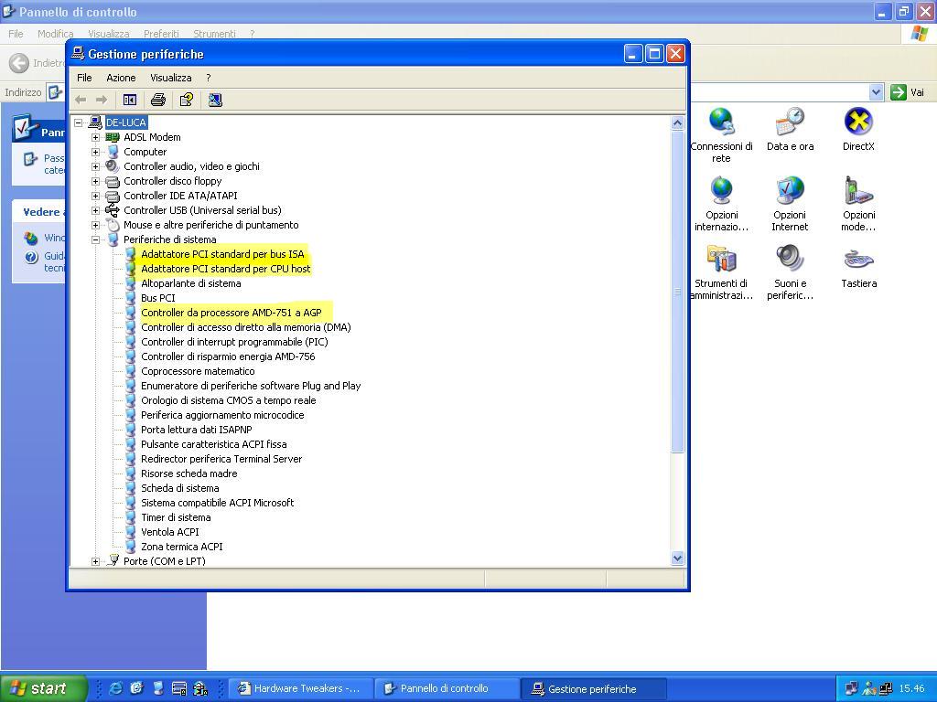Click the Back arrow in Gestione periferiche toolbar
937x702 pixels.
(x=81, y=100)
